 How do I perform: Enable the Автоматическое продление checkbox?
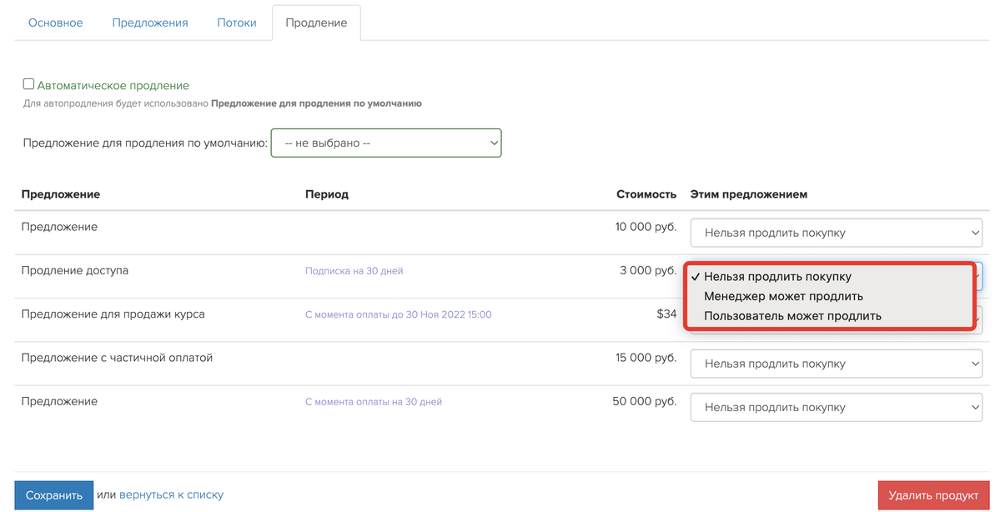28,84
